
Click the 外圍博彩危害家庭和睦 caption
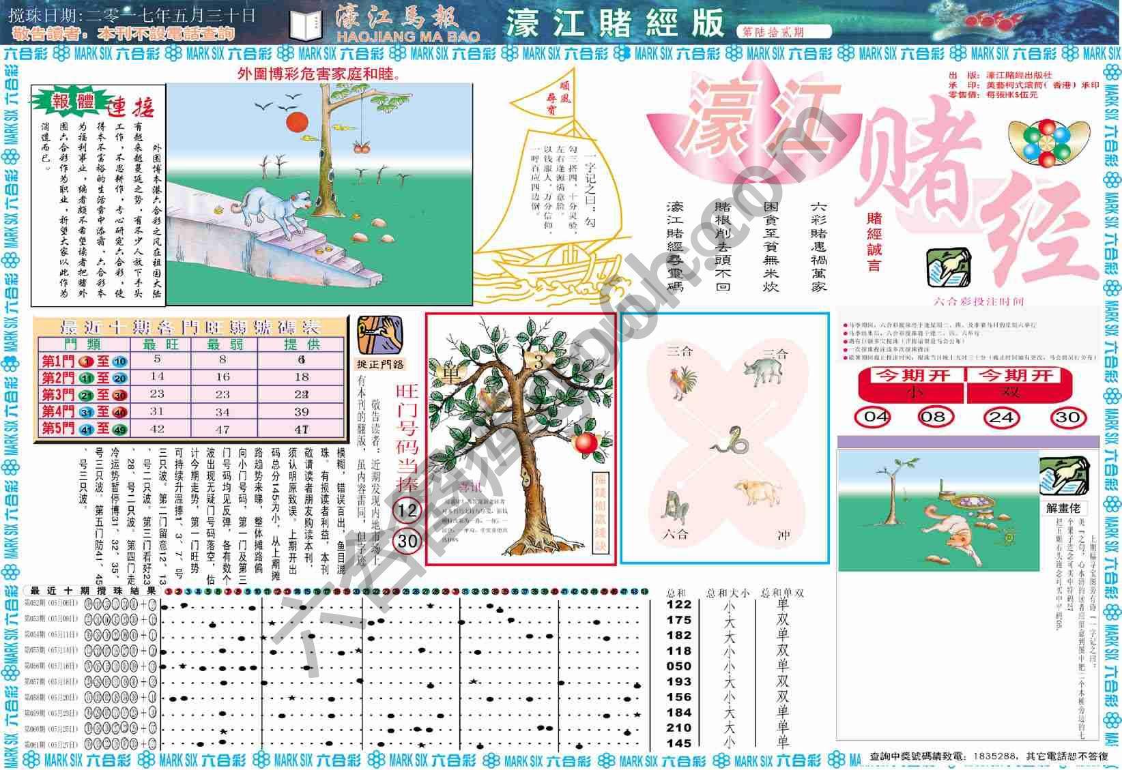319,73
